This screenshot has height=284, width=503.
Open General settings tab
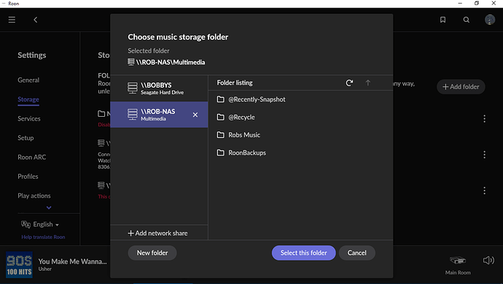(28, 80)
